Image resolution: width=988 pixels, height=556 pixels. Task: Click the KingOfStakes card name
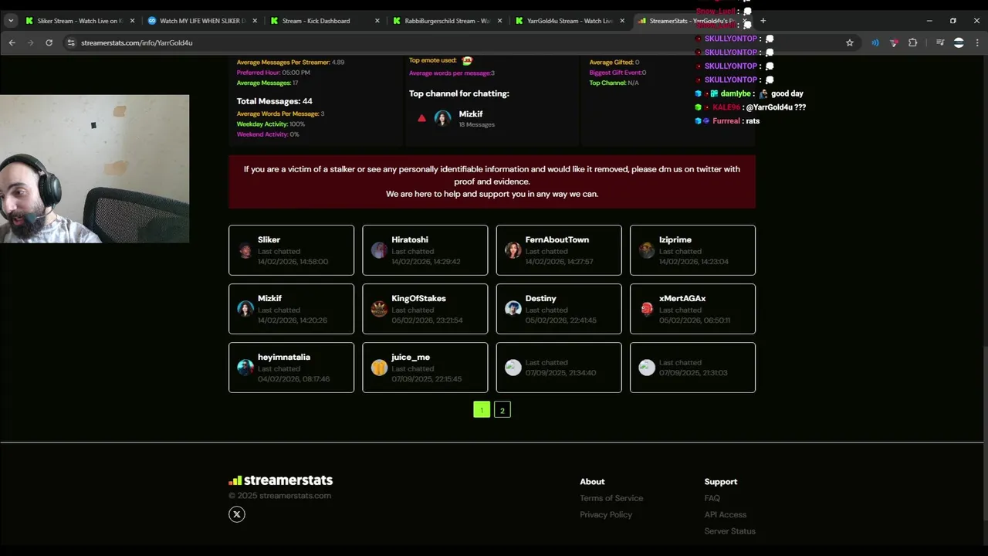click(x=418, y=298)
